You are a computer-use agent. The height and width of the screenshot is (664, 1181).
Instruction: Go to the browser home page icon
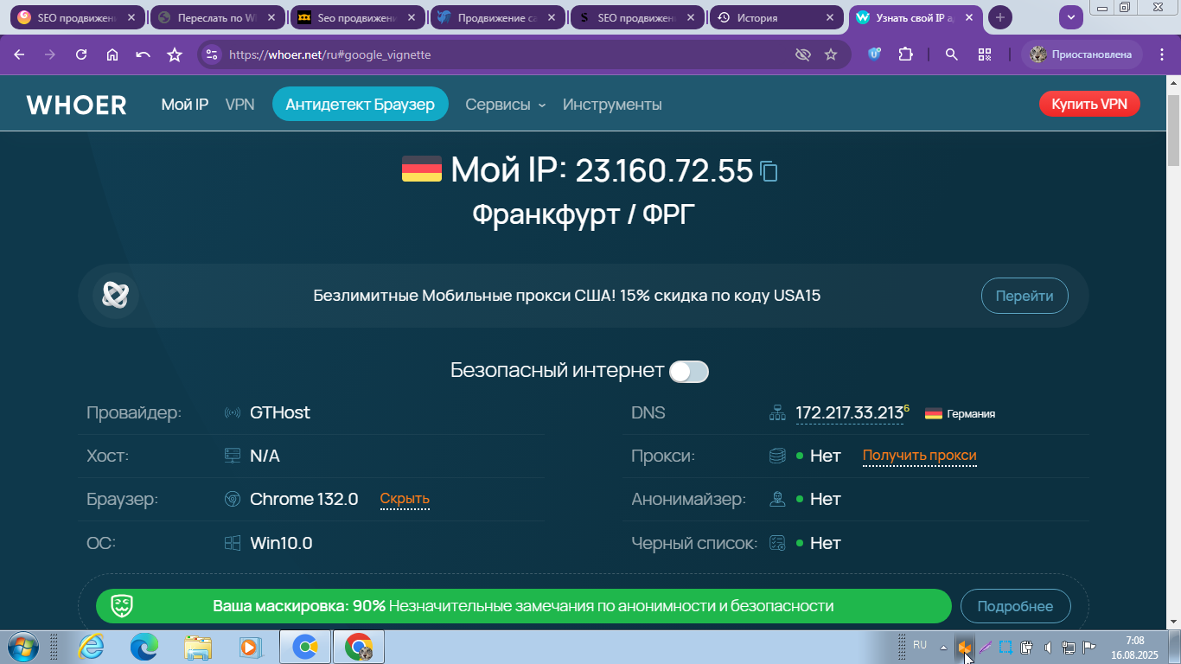point(112,54)
